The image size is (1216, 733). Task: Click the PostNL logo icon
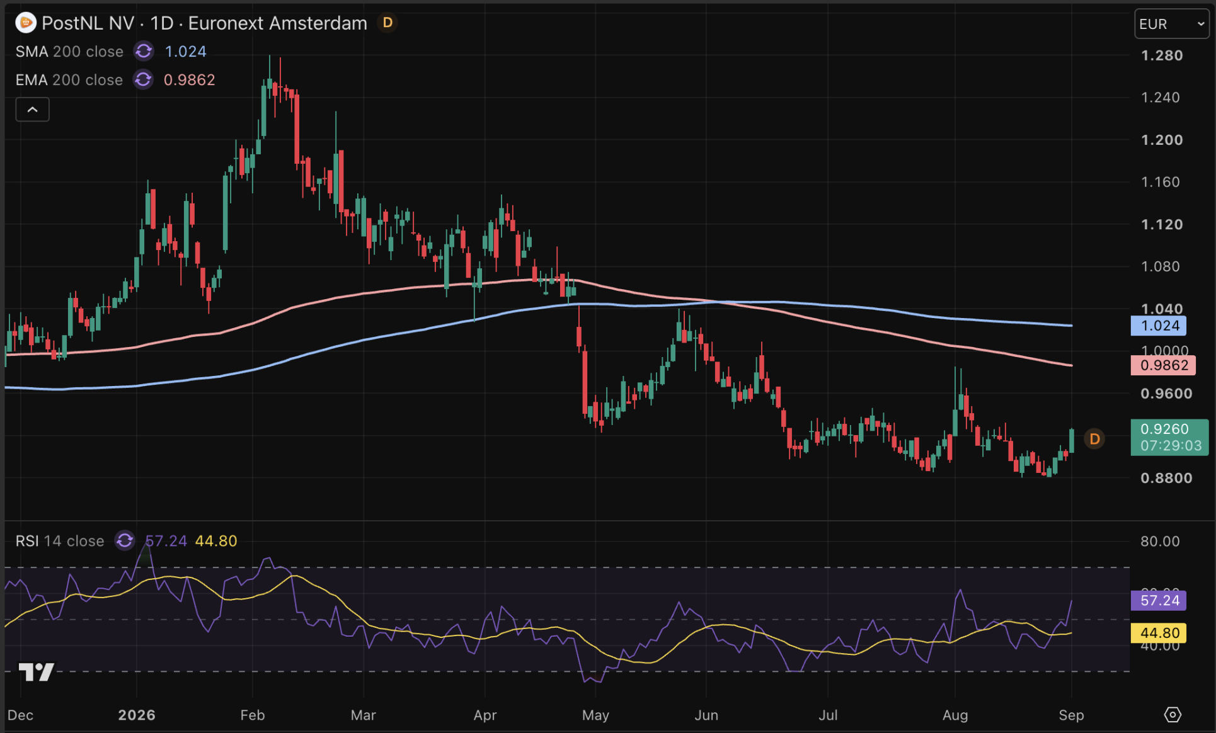click(26, 23)
